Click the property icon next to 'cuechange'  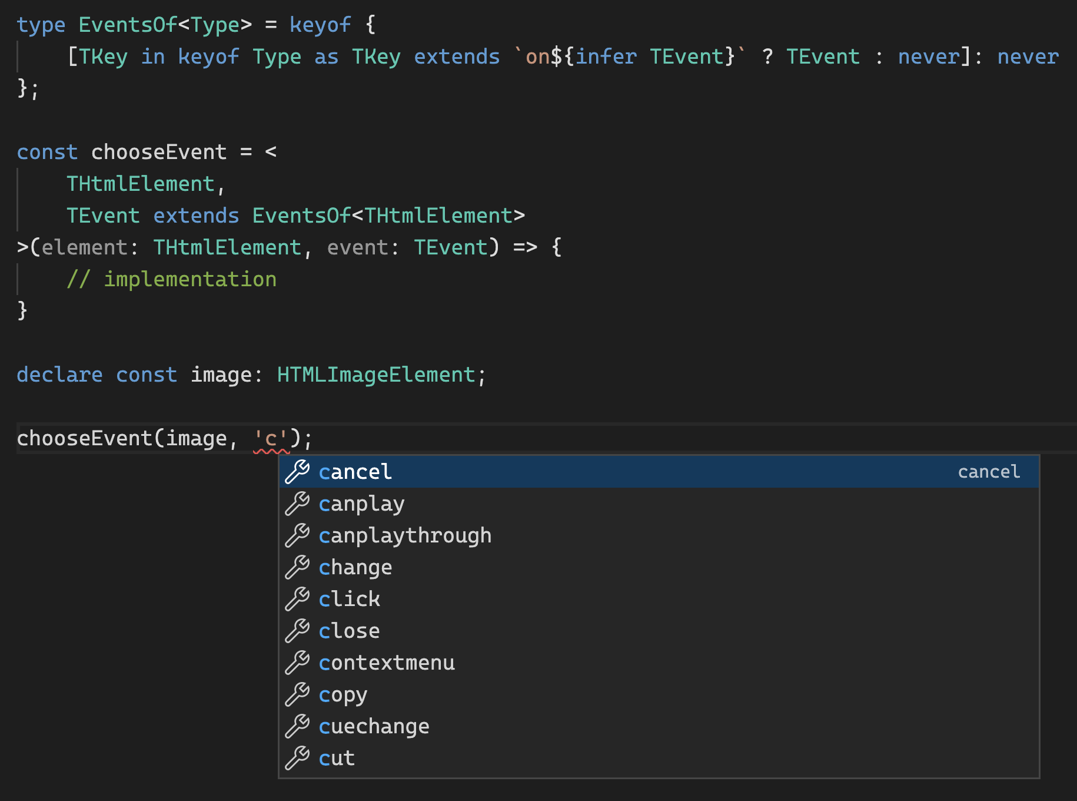tap(297, 726)
